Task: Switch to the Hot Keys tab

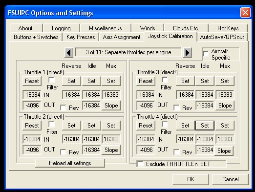Action: (x=228, y=28)
